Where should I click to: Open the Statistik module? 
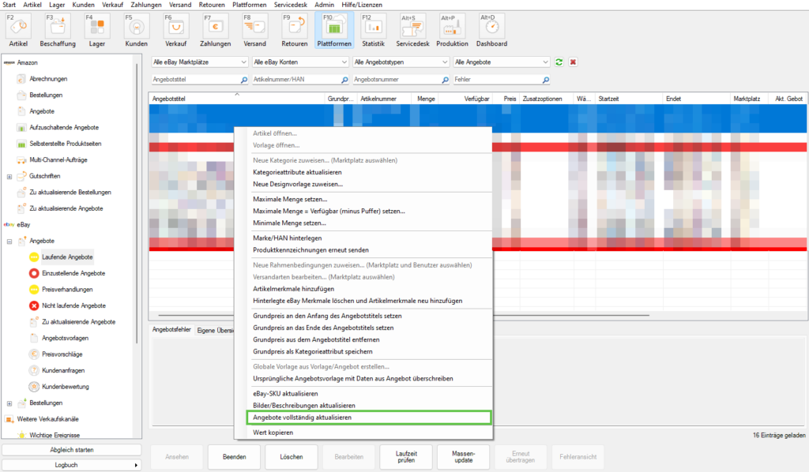point(373,29)
